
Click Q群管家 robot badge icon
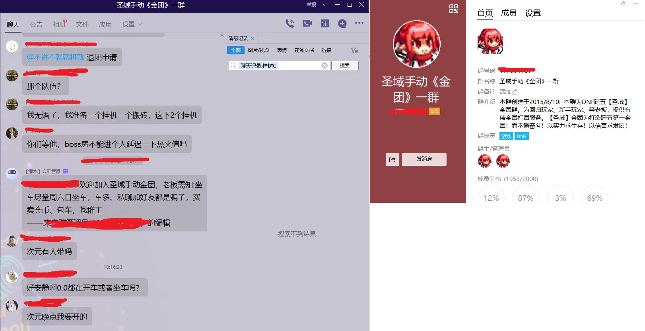point(66,171)
